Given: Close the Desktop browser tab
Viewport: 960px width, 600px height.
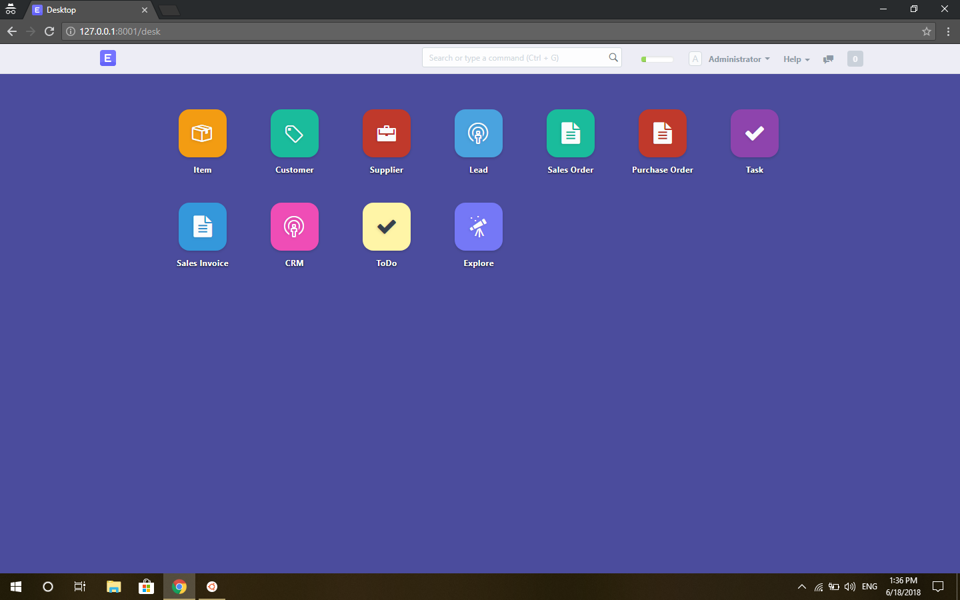Looking at the screenshot, I should click(x=145, y=10).
